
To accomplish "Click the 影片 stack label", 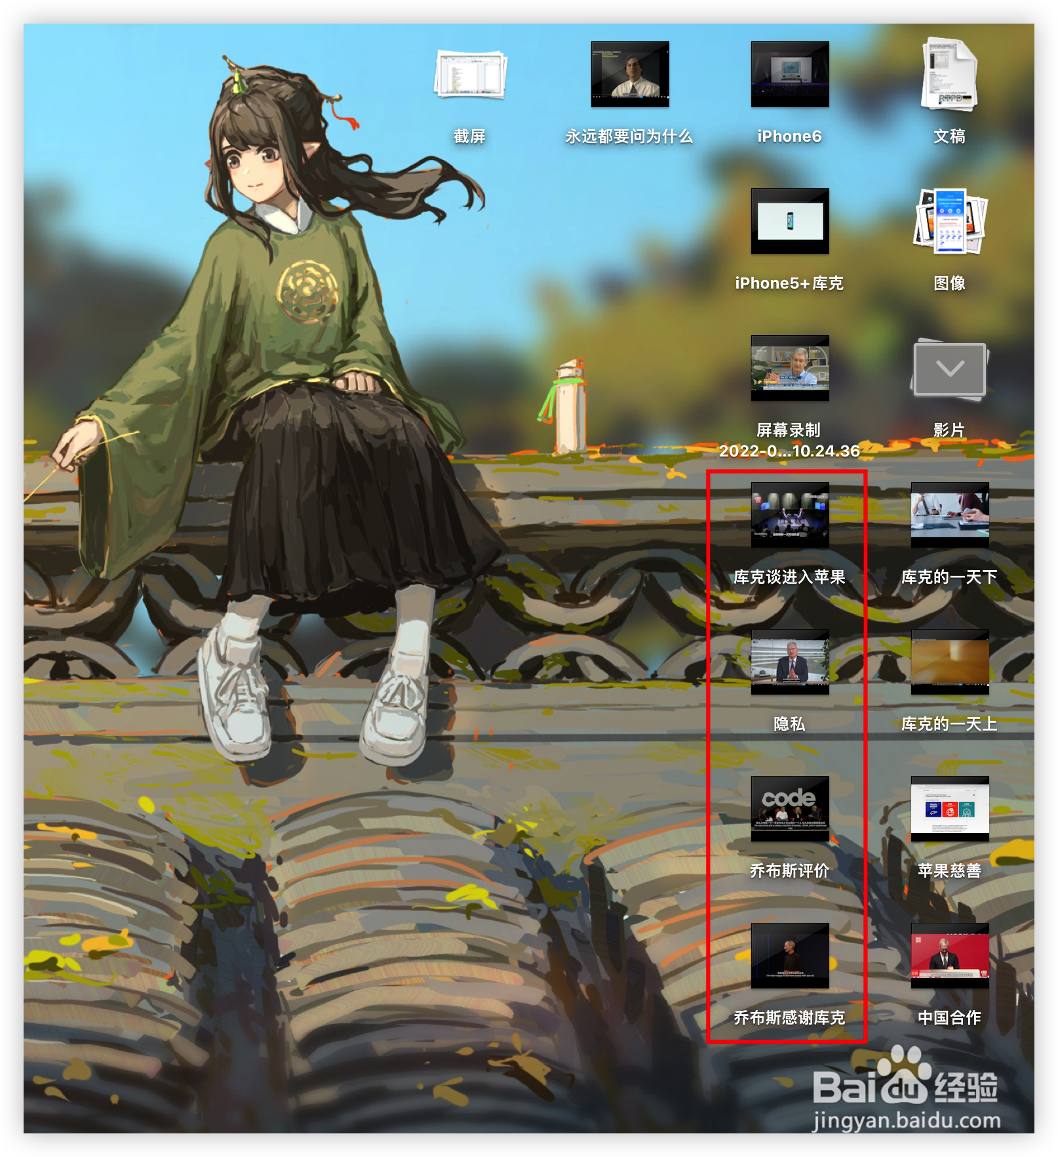I will (950, 430).
